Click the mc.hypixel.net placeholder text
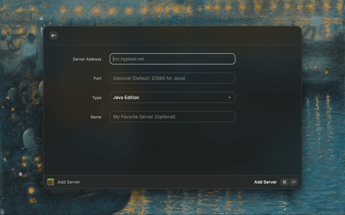This screenshot has width=345, height=215. 129,59
